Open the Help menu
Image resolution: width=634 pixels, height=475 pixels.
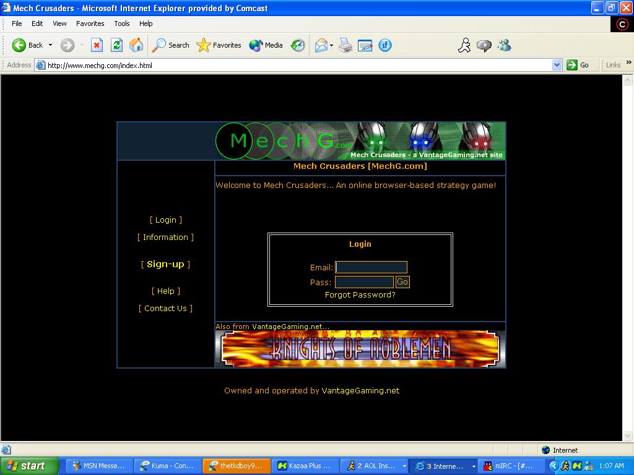(146, 24)
